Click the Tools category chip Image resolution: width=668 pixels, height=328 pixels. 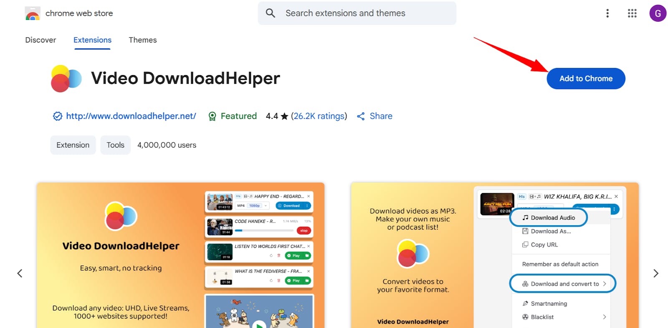point(115,145)
